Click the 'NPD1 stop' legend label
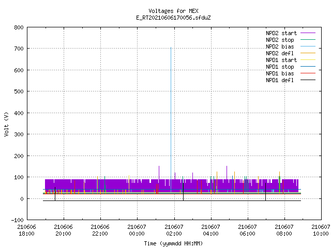Image resolution: width=331 pixels, height=248 pixels. (280, 67)
